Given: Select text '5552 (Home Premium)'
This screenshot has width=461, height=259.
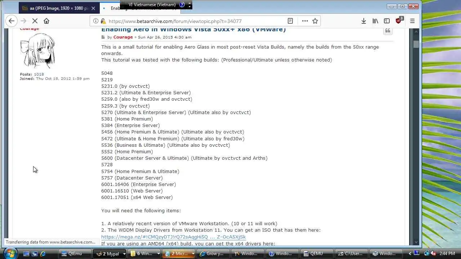Looking at the screenshot, I should pyautogui.click(x=127, y=151).
